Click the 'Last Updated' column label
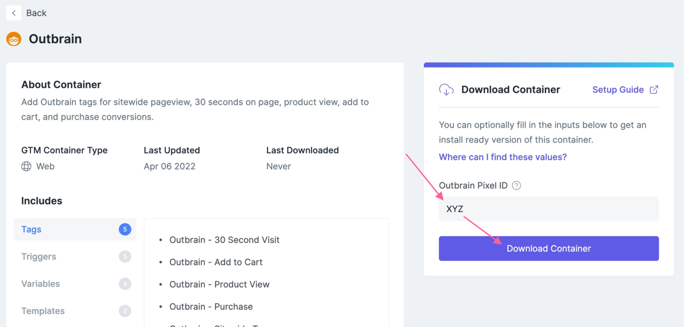The height and width of the screenshot is (327, 684). 171,150
